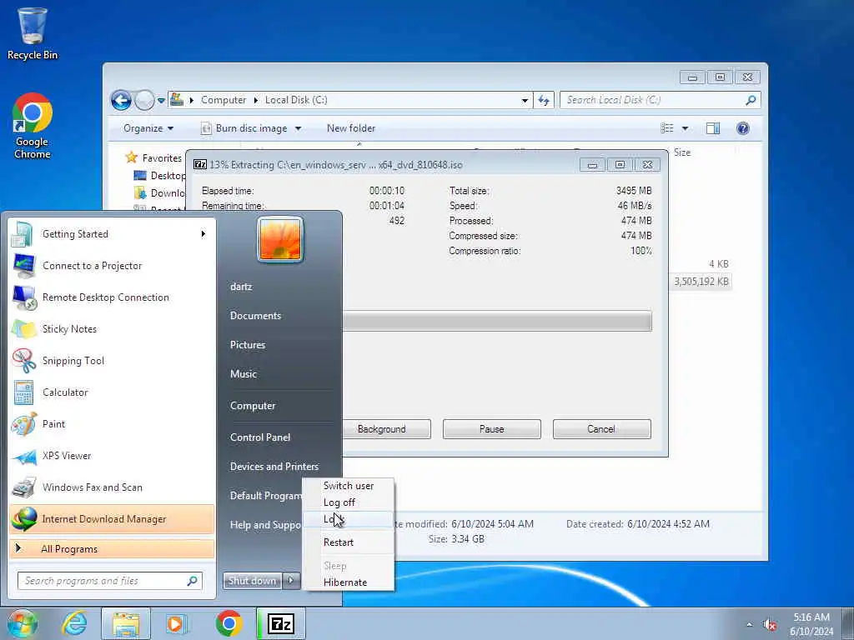Click Local Disk (C:) in the breadcrumb
The width and height of the screenshot is (854, 640).
(x=296, y=100)
